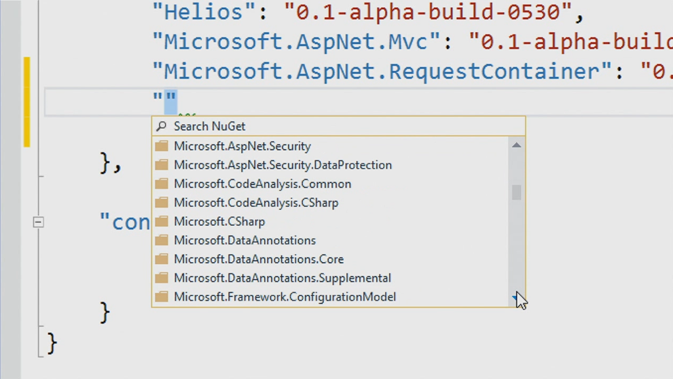Choose Microsoft.Framework.ConfigurationModel package

pyautogui.click(x=331, y=297)
